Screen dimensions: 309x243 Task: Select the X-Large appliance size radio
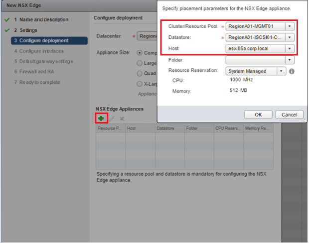(x=140, y=84)
